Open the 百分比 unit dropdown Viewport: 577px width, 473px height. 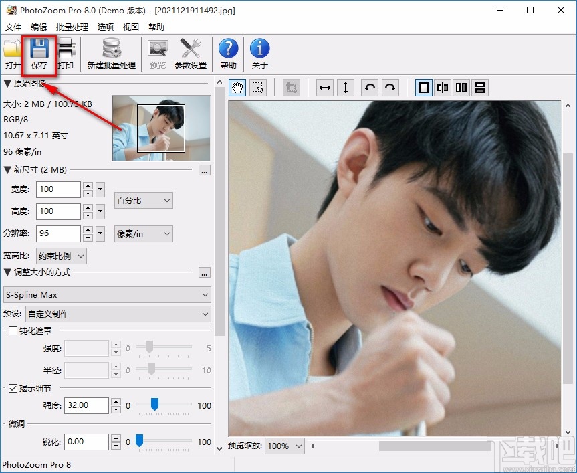[x=144, y=200]
